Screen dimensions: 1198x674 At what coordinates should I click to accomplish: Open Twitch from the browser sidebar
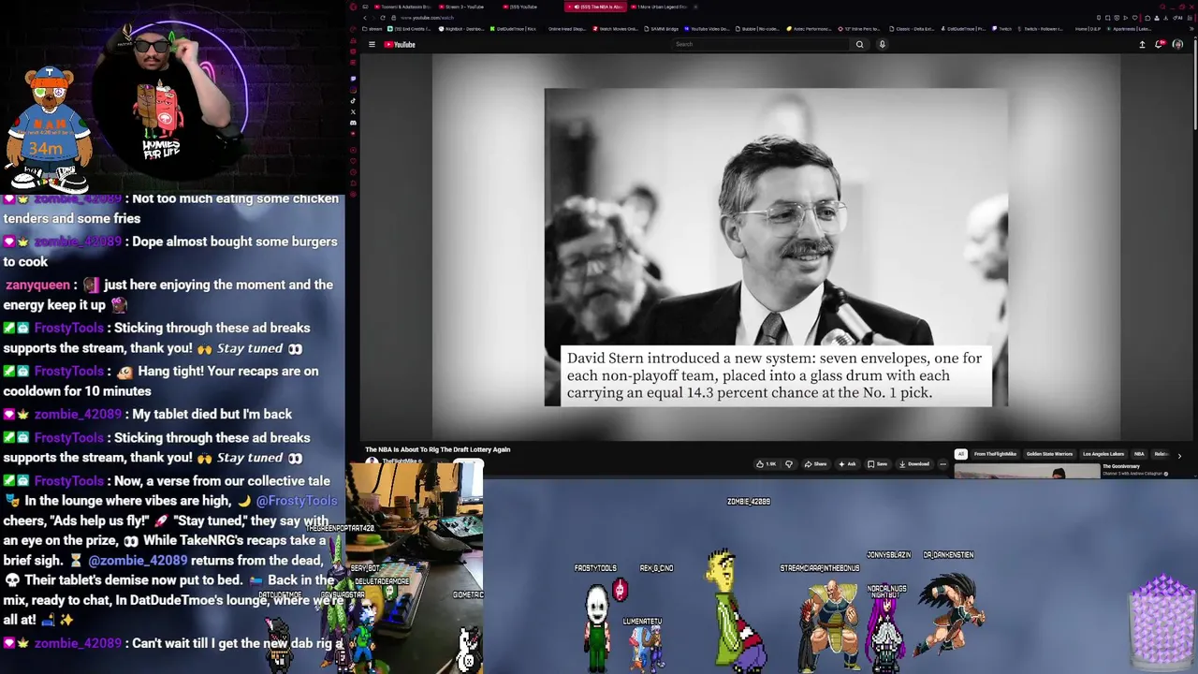(353, 79)
